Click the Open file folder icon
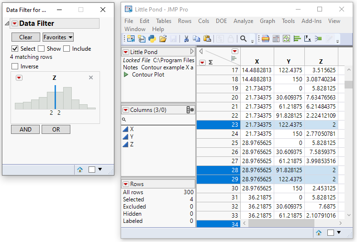Screen dimensions: 357x242 (163, 39)
